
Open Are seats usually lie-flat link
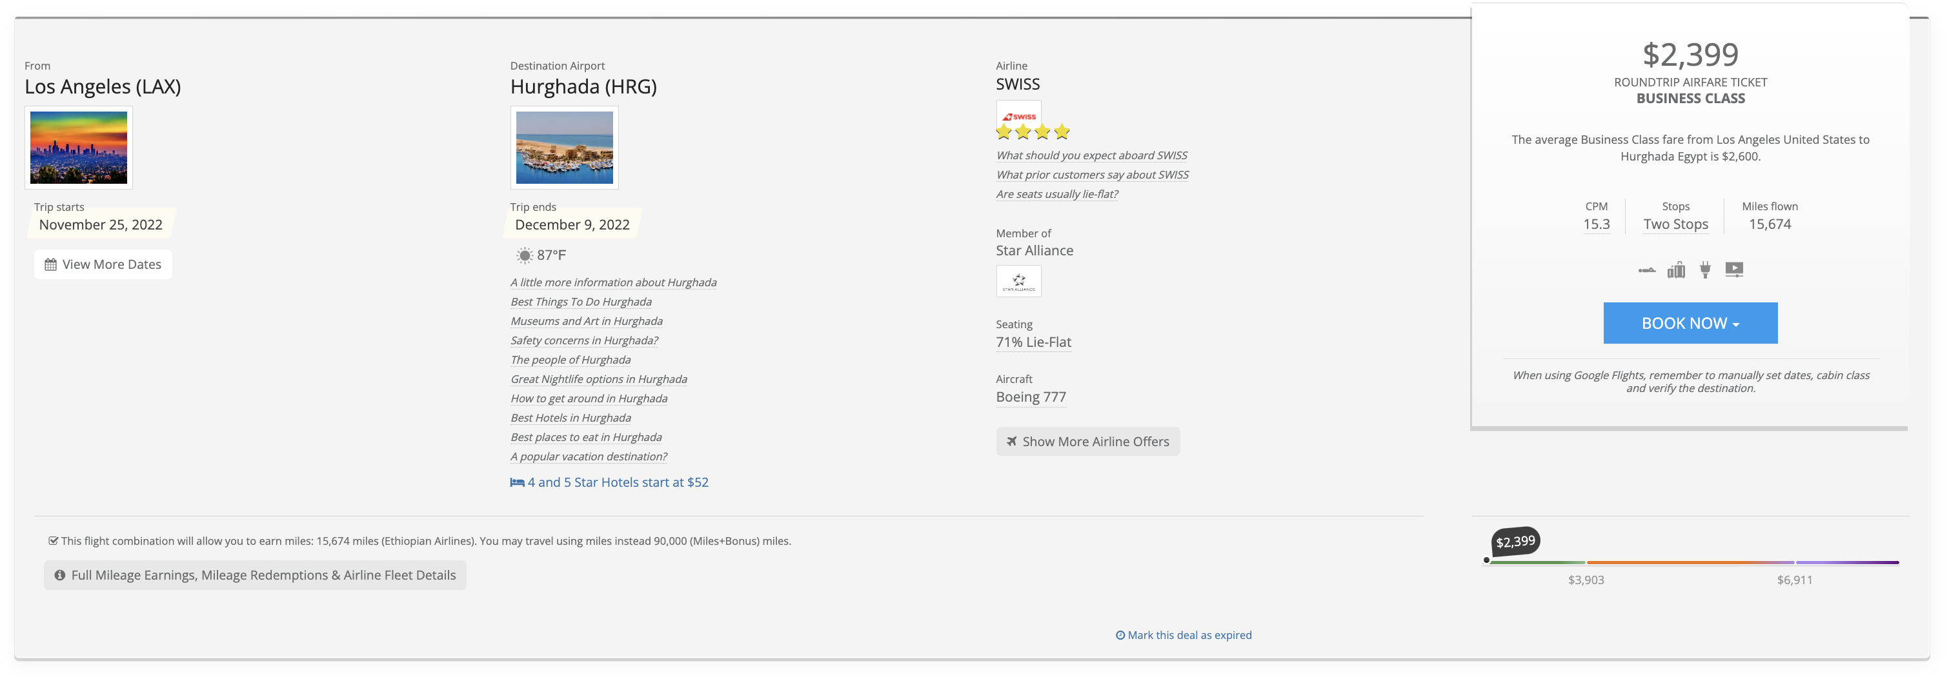(x=1056, y=194)
